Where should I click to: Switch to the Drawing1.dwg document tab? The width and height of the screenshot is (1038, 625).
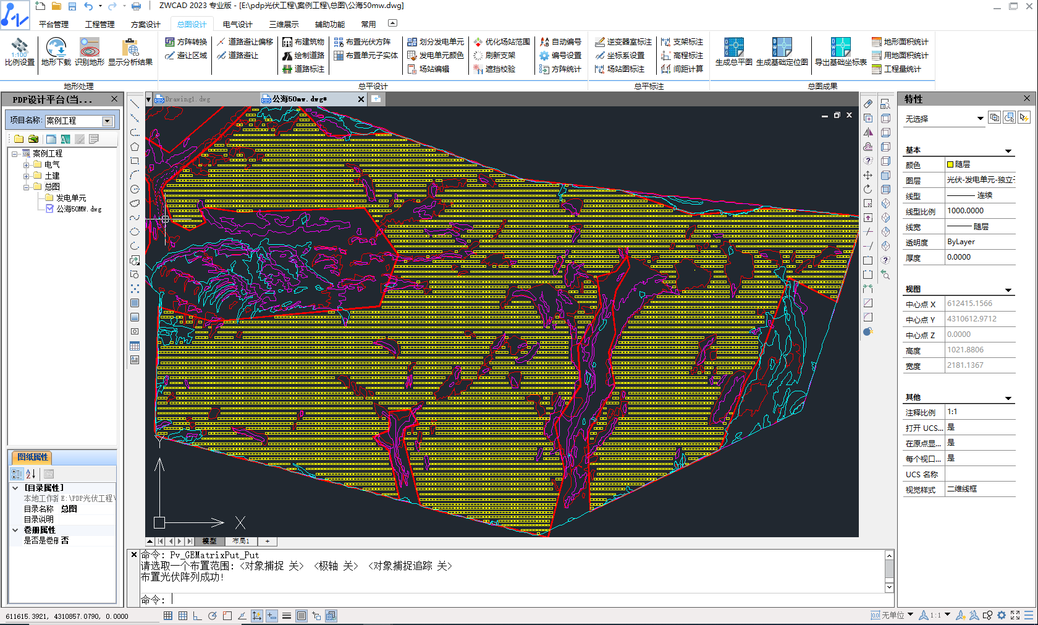click(187, 99)
